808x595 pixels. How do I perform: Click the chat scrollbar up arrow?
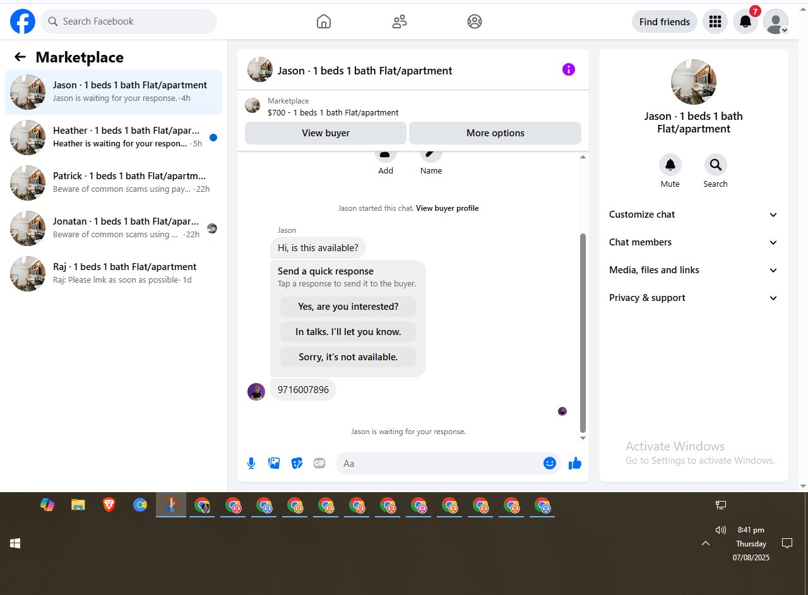click(583, 156)
